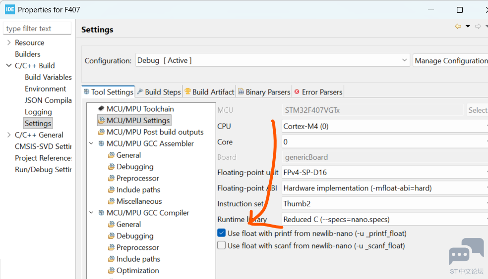This screenshot has height=279, width=488.
Task: Switch to the Build Steps tab
Action: click(x=159, y=92)
